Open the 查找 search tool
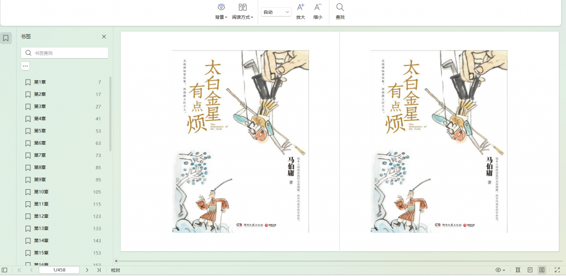566x276 pixels. pyautogui.click(x=340, y=11)
